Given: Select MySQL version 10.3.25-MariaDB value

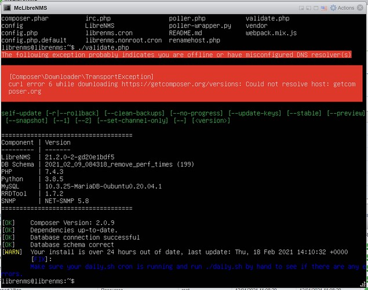Looking at the screenshot, I should (x=103, y=186).
